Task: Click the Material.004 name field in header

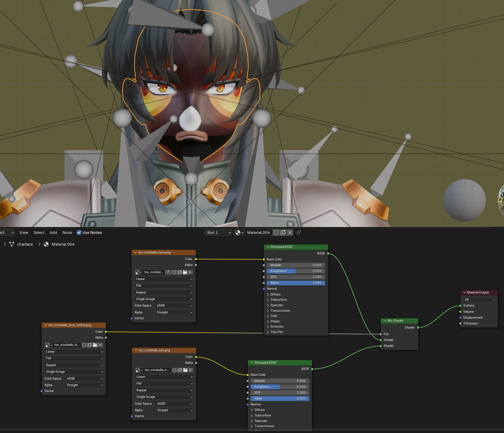Action: [x=259, y=233]
